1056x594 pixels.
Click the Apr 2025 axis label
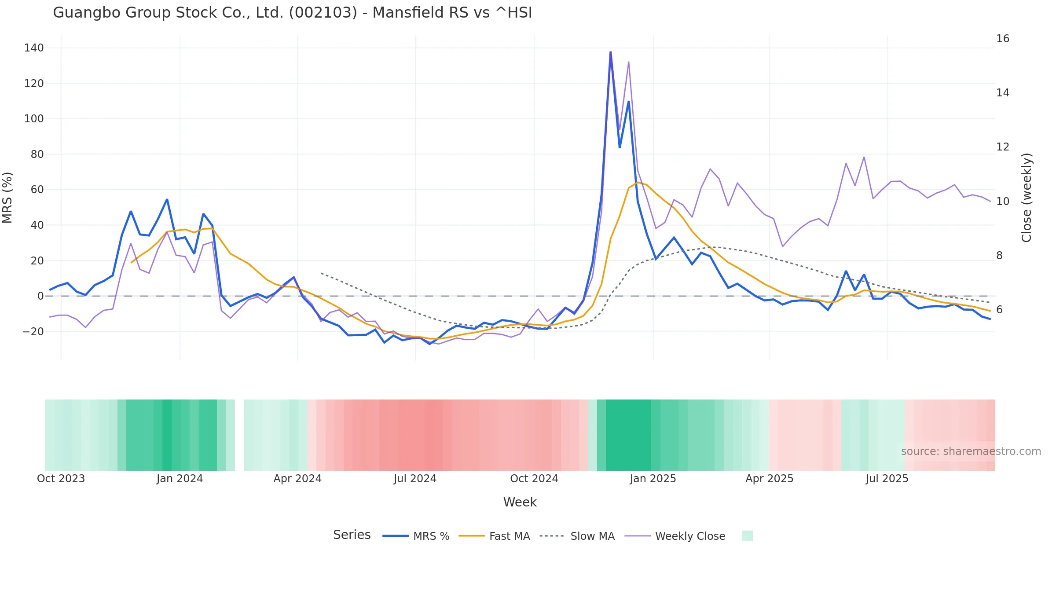click(770, 479)
